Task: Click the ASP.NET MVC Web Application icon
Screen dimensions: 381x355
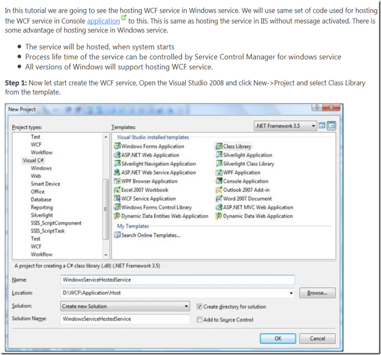Action: tap(219, 207)
